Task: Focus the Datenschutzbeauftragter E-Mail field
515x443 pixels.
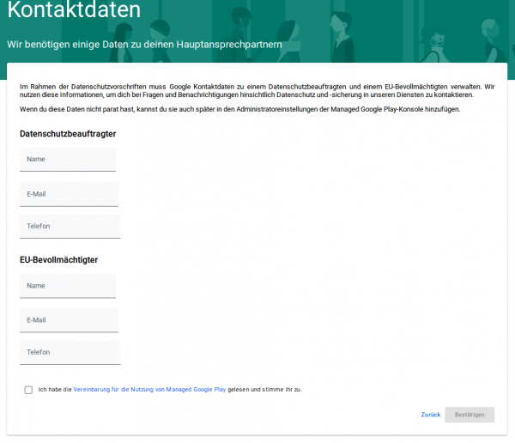Action: (x=69, y=194)
